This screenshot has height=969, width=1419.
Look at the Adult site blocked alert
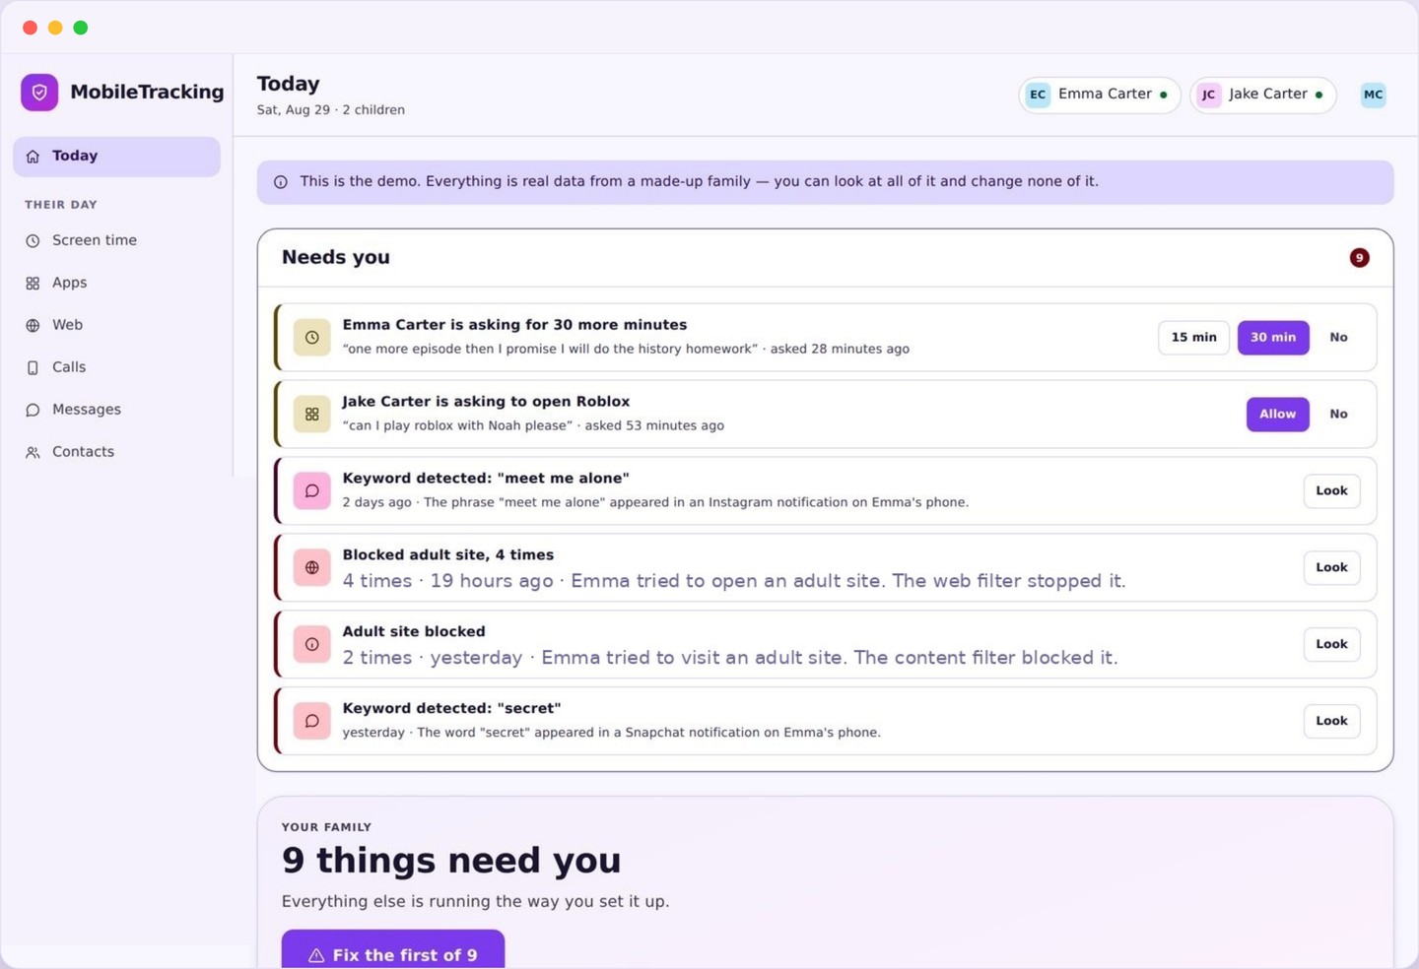[x=1331, y=645]
